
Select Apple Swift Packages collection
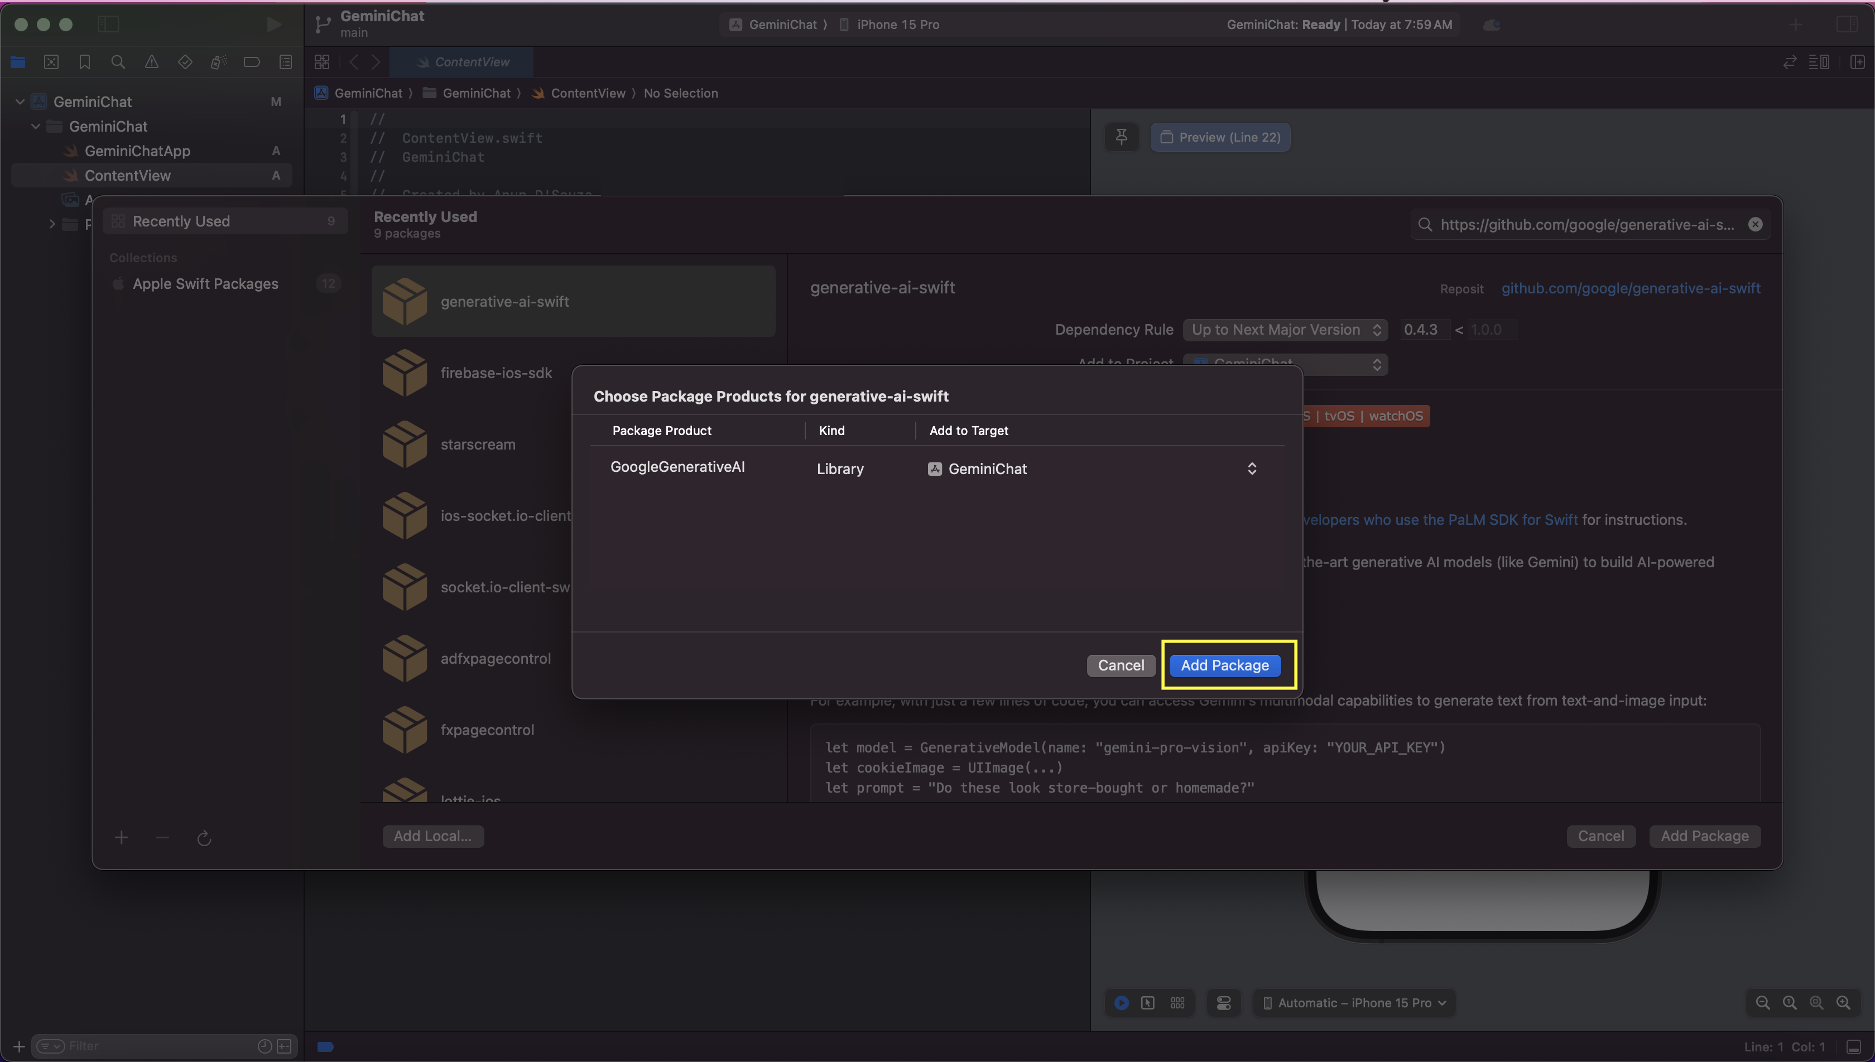pos(205,284)
